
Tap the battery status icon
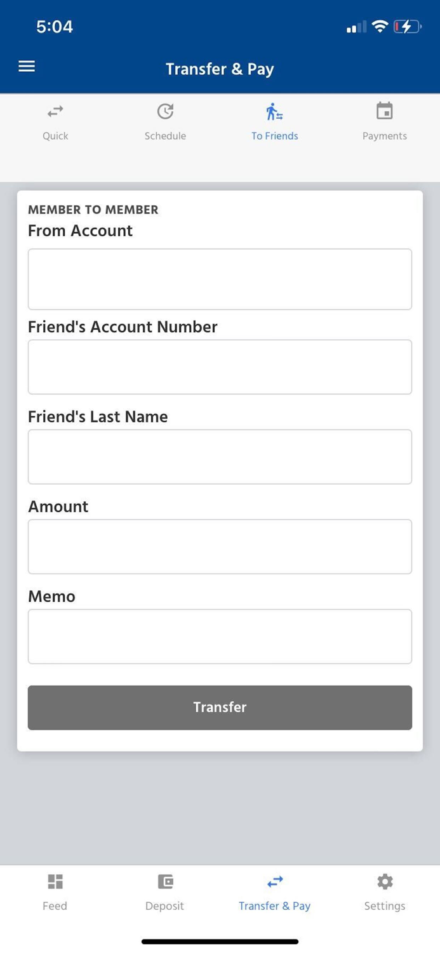[x=406, y=27]
